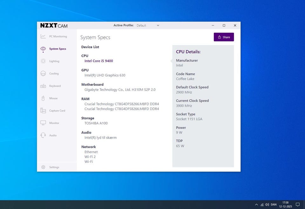Show hidden tray icons chevron
Viewport: 305px width, 209px height.
256,205
